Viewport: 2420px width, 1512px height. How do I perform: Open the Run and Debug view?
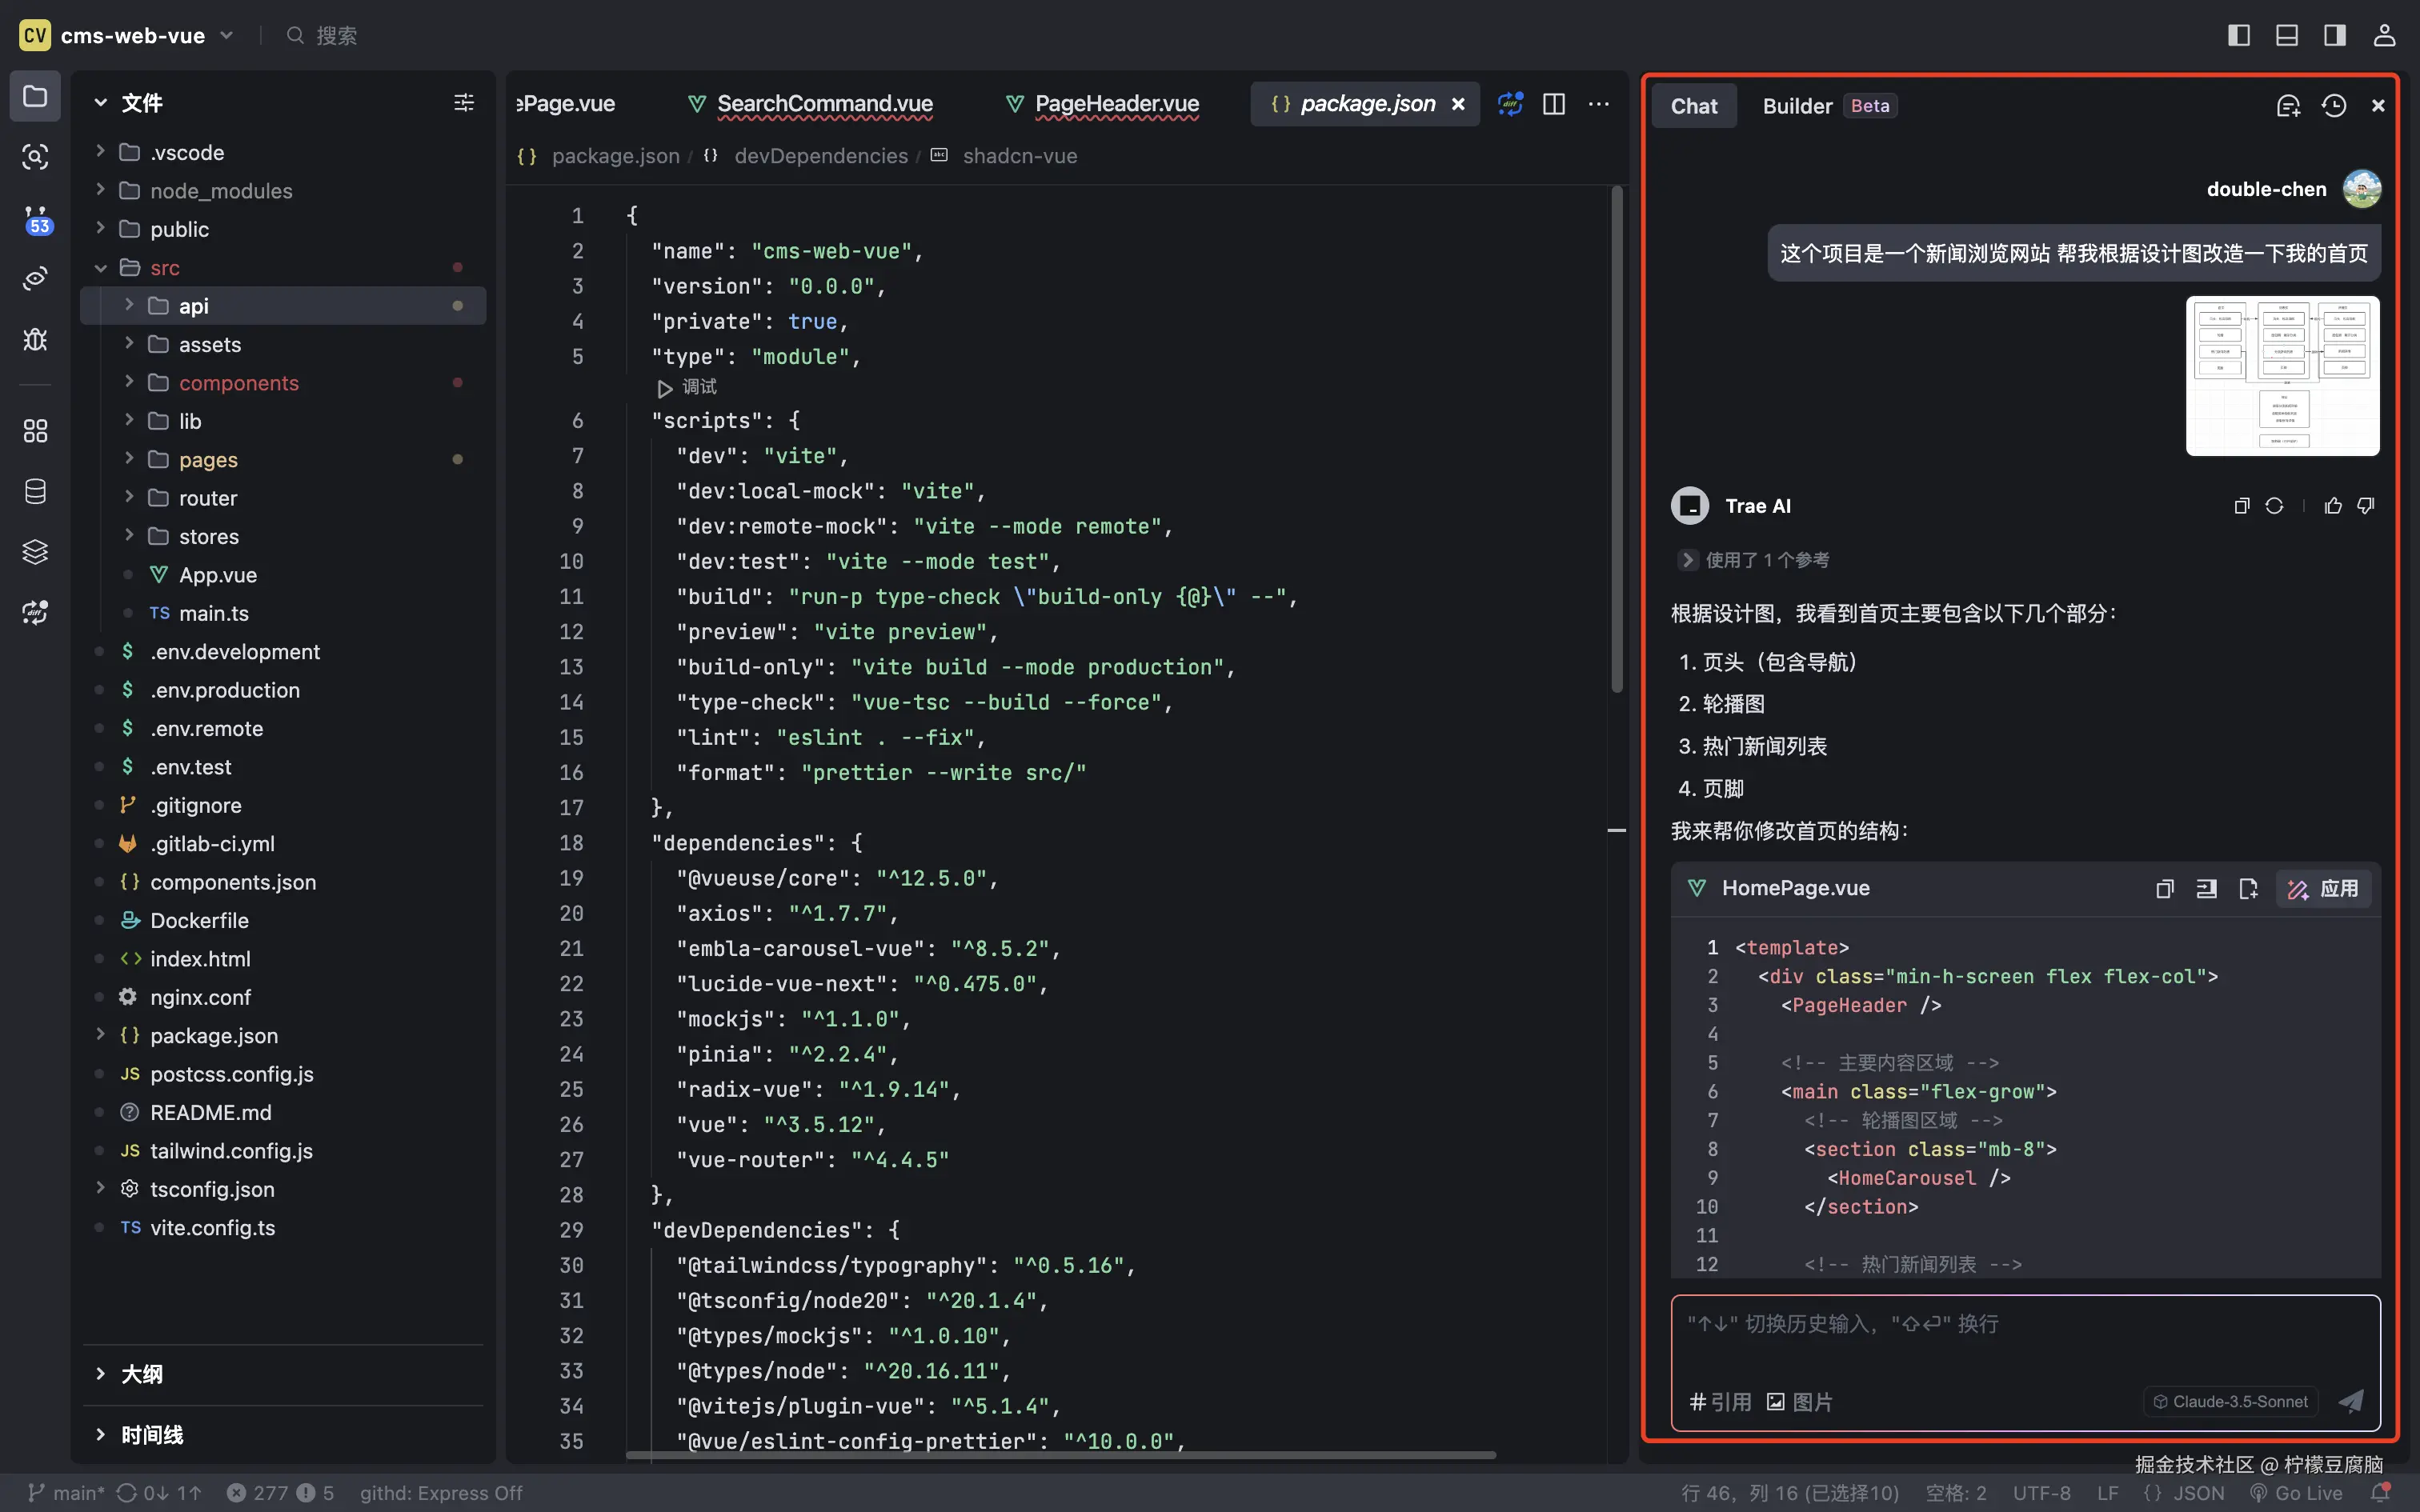pyautogui.click(x=35, y=340)
